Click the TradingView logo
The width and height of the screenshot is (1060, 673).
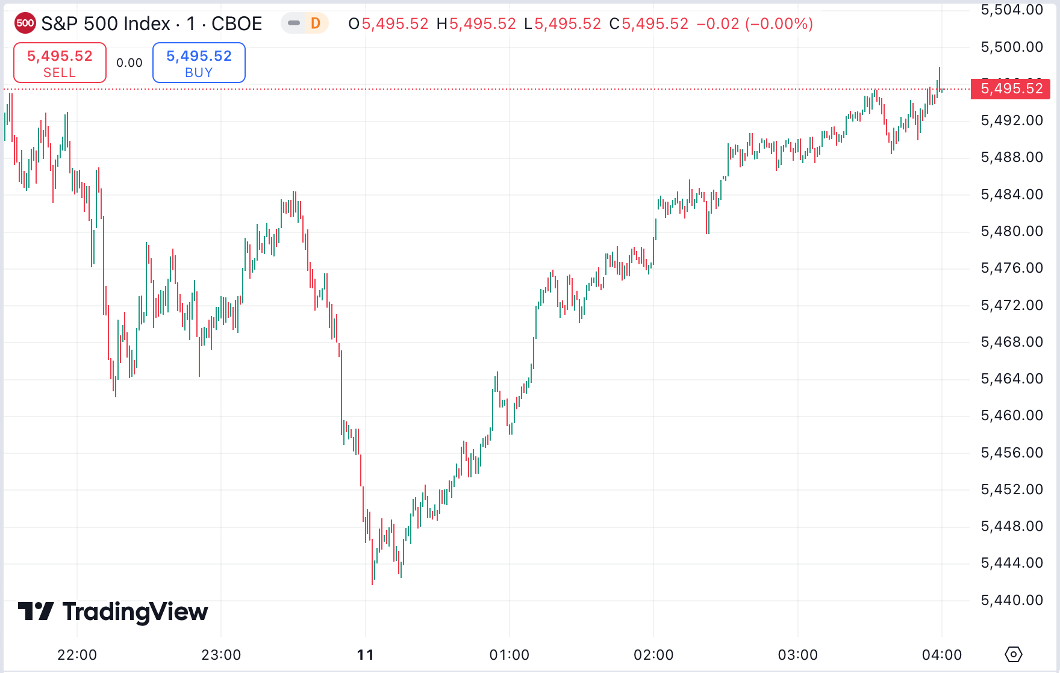113,612
